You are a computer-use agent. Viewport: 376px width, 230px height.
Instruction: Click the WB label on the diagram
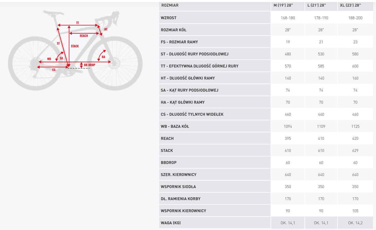click(x=49, y=59)
